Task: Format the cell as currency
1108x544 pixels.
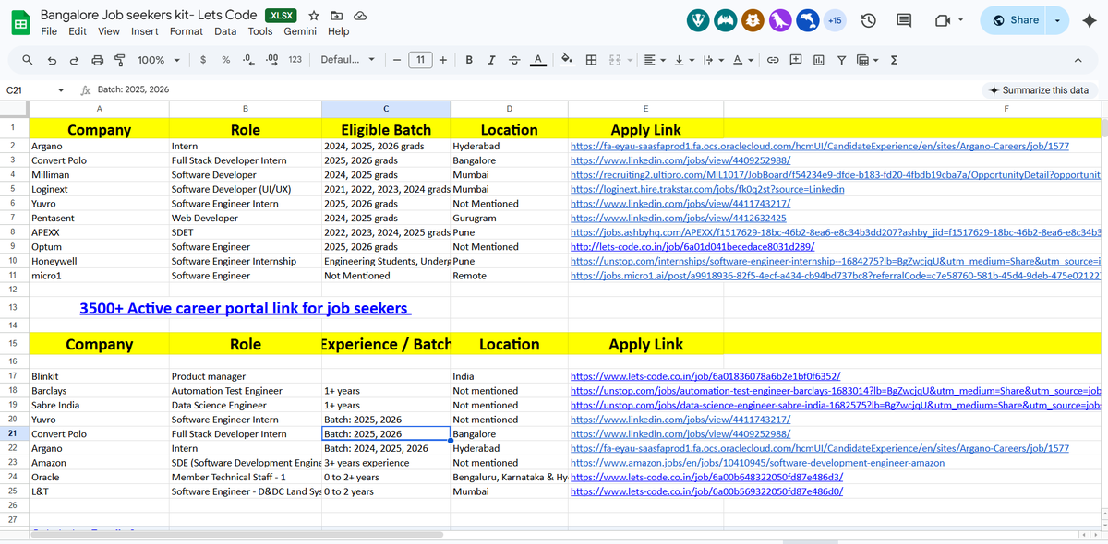Action: [x=203, y=60]
